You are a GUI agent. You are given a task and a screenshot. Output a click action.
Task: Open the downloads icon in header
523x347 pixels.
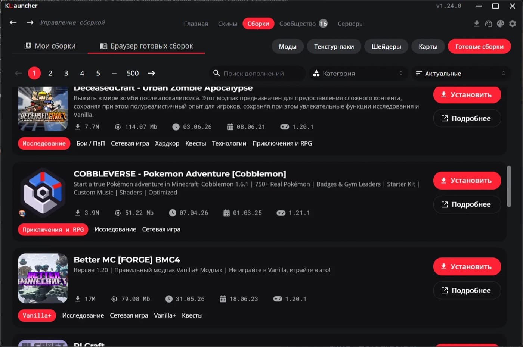476,24
